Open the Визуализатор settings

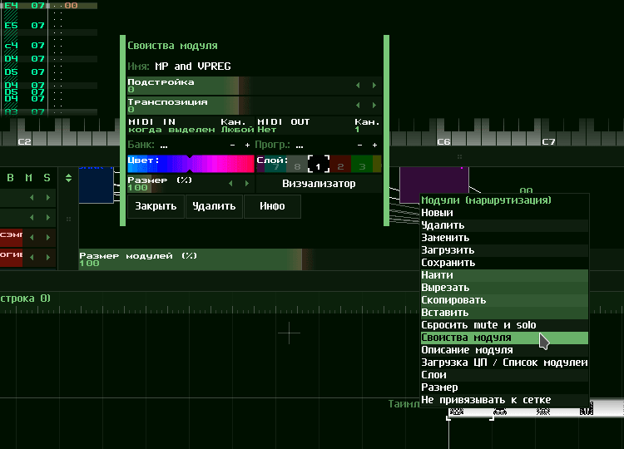click(319, 184)
